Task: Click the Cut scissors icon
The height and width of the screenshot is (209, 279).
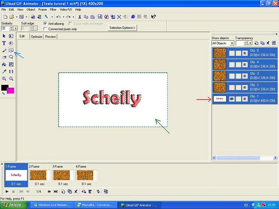Action: [x=80, y=17]
